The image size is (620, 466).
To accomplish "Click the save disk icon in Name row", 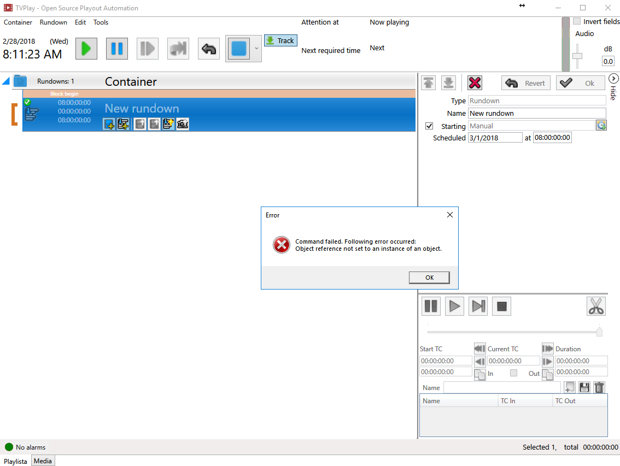I will point(584,387).
